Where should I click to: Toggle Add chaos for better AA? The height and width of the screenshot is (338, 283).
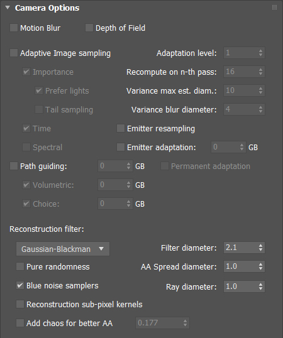tap(20, 323)
